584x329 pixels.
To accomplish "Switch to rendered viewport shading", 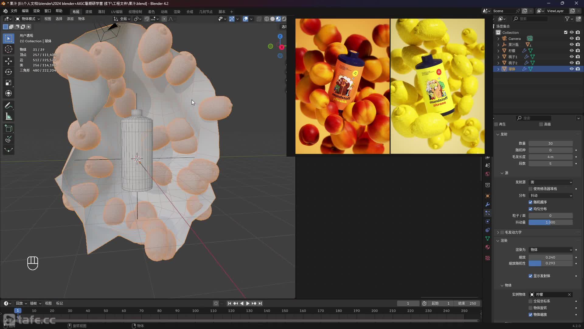I will 284,19.
